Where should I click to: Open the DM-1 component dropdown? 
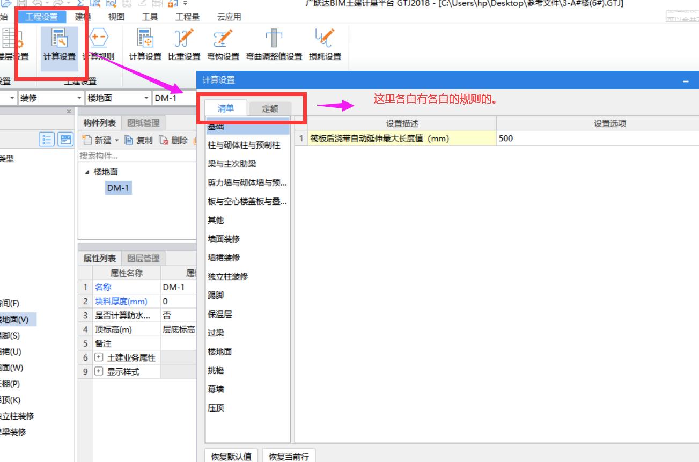point(174,98)
